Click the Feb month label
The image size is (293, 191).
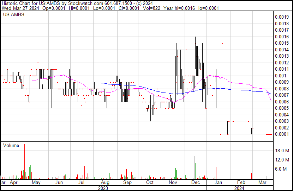tap(241, 183)
